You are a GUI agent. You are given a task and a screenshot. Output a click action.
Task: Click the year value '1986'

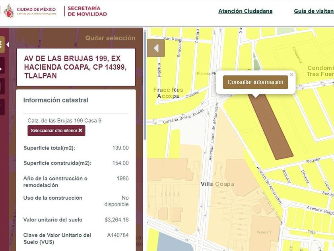point(123,178)
